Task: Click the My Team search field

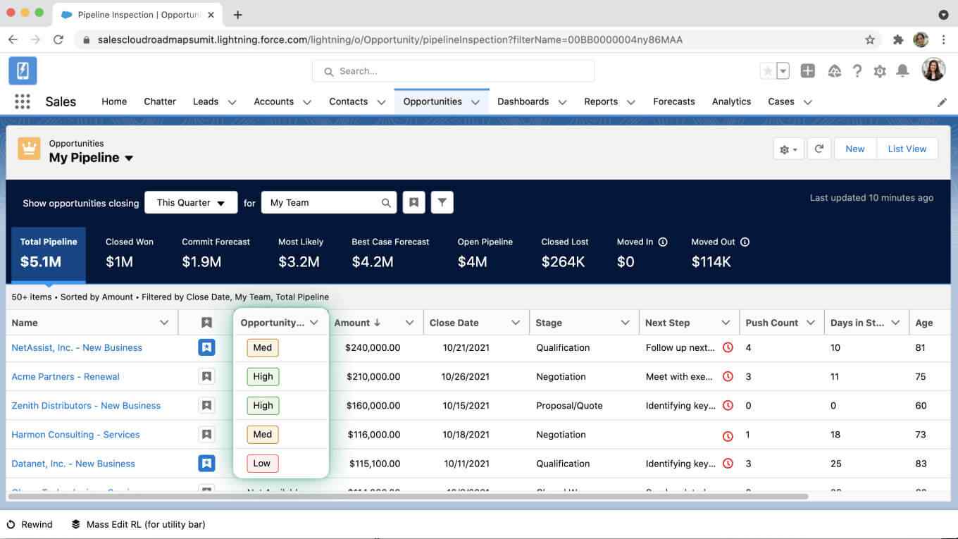Action: [x=329, y=202]
